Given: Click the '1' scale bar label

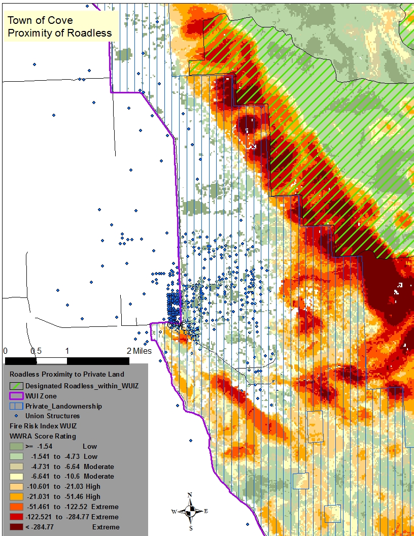Looking at the screenshot, I should [67, 351].
